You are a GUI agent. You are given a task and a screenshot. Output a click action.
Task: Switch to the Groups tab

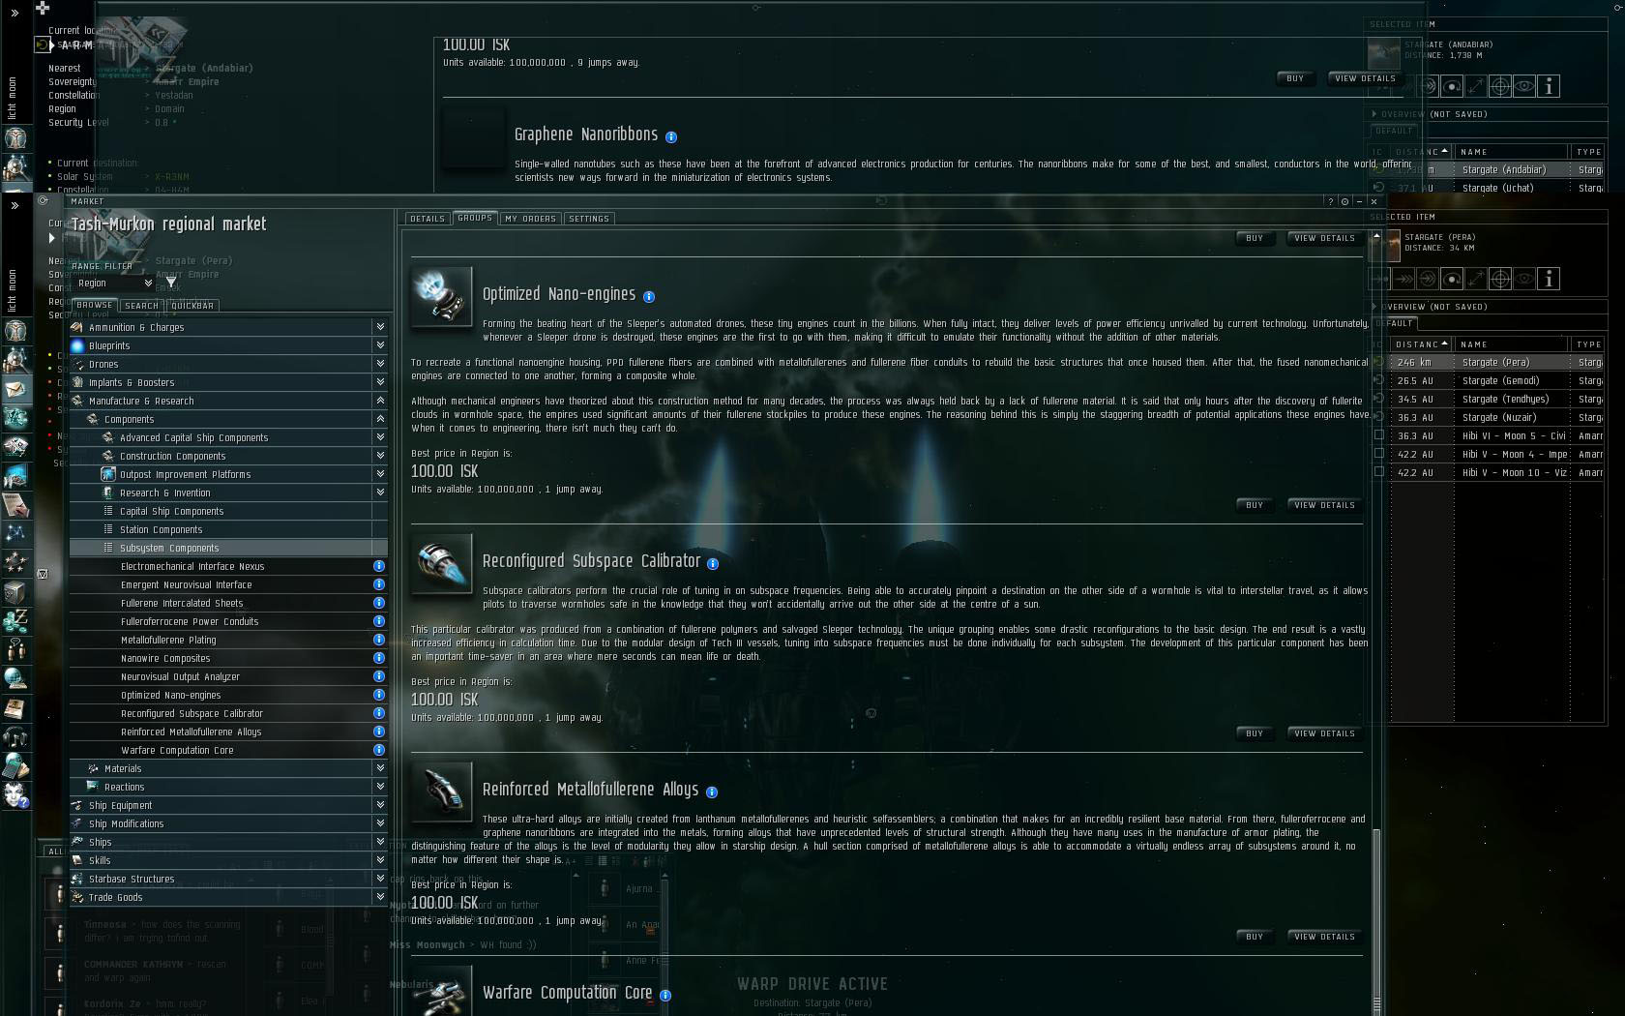pos(475,218)
